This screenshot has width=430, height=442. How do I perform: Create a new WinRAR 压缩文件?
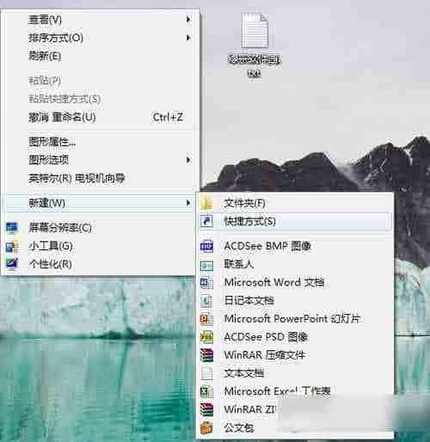[x=295, y=355]
